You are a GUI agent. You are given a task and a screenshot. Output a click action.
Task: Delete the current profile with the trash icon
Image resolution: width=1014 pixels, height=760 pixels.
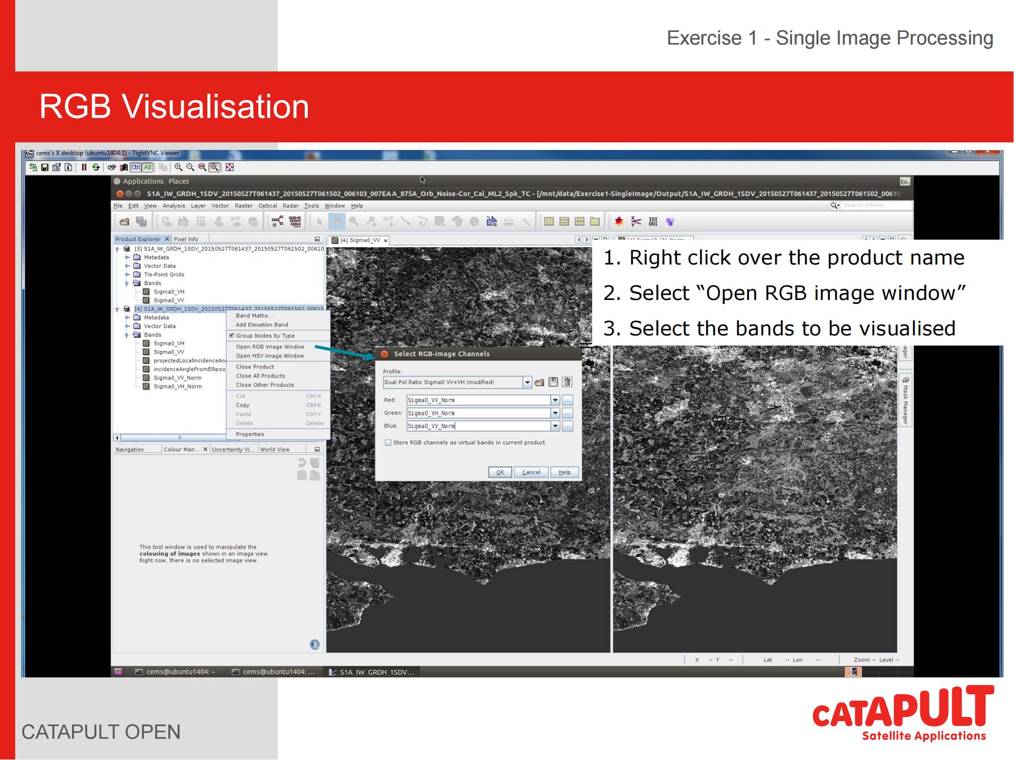point(567,383)
